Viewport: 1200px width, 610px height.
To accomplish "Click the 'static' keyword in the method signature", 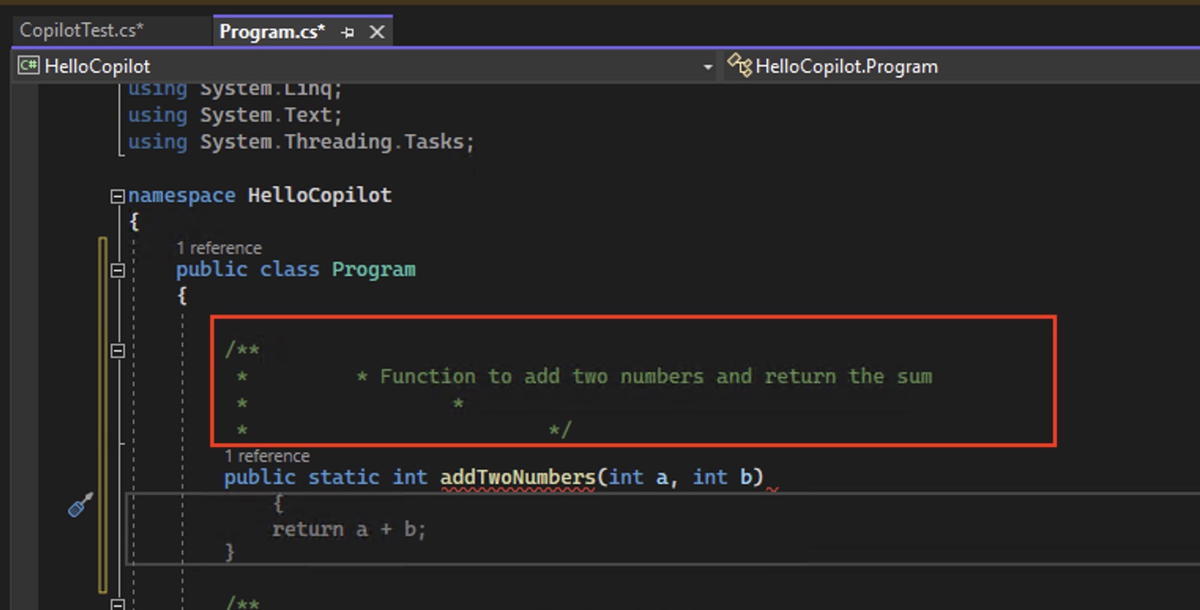I will 344,478.
